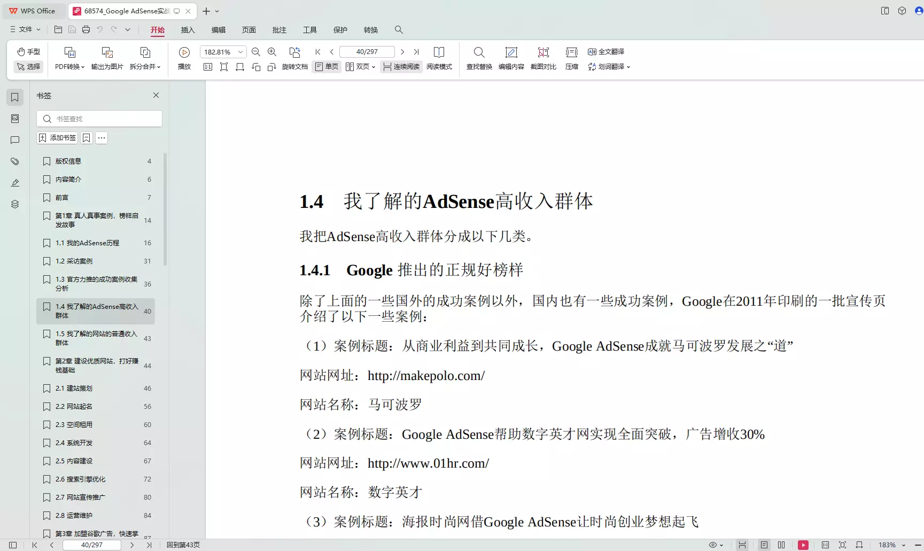The height and width of the screenshot is (551, 924).
Task: Toggle 连续阅读 continuous reading mode
Action: coord(401,67)
